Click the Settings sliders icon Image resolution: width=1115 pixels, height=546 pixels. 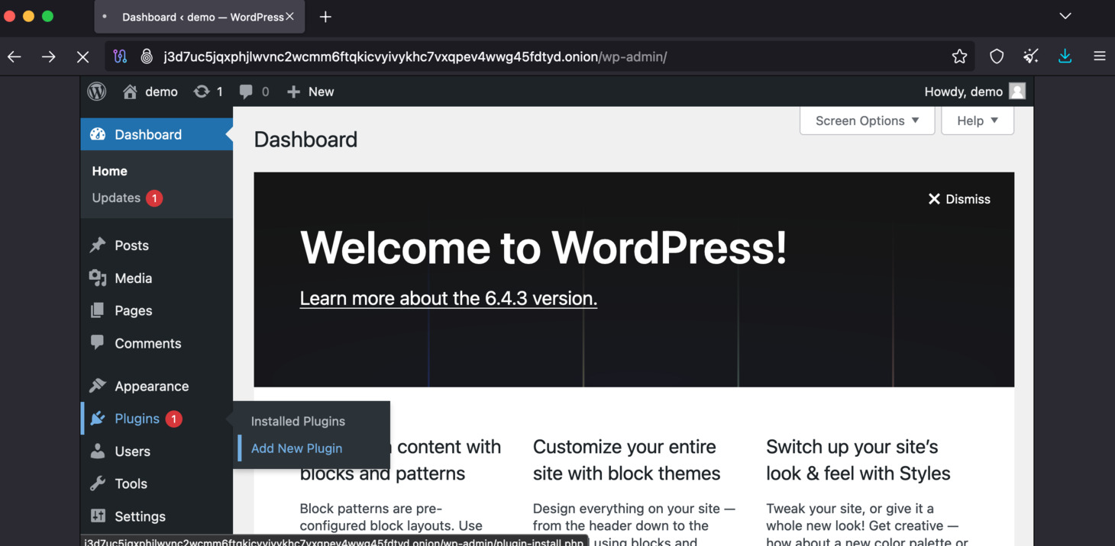click(x=98, y=516)
